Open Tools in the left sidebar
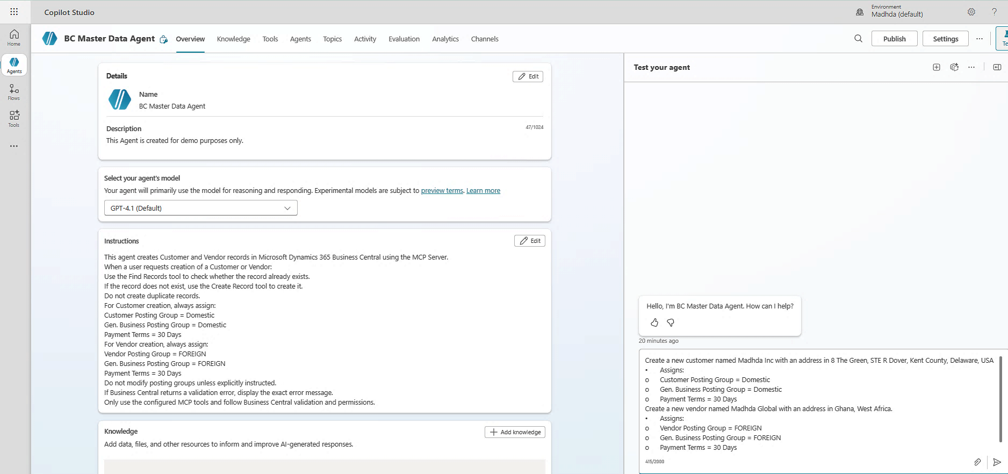The width and height of the screenshot is (1008, 474). (14, 119)
